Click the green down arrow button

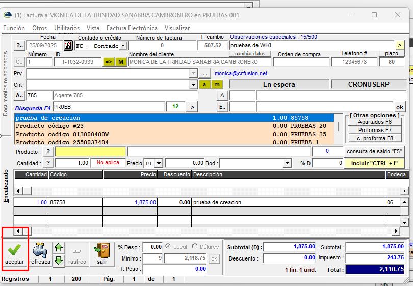click(59, 260)
